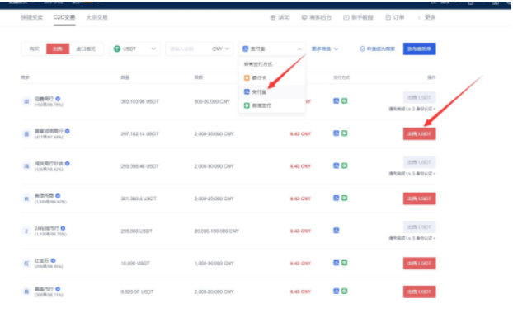Click the shield icon beside 申请成为商家

[x=362, y=49]
